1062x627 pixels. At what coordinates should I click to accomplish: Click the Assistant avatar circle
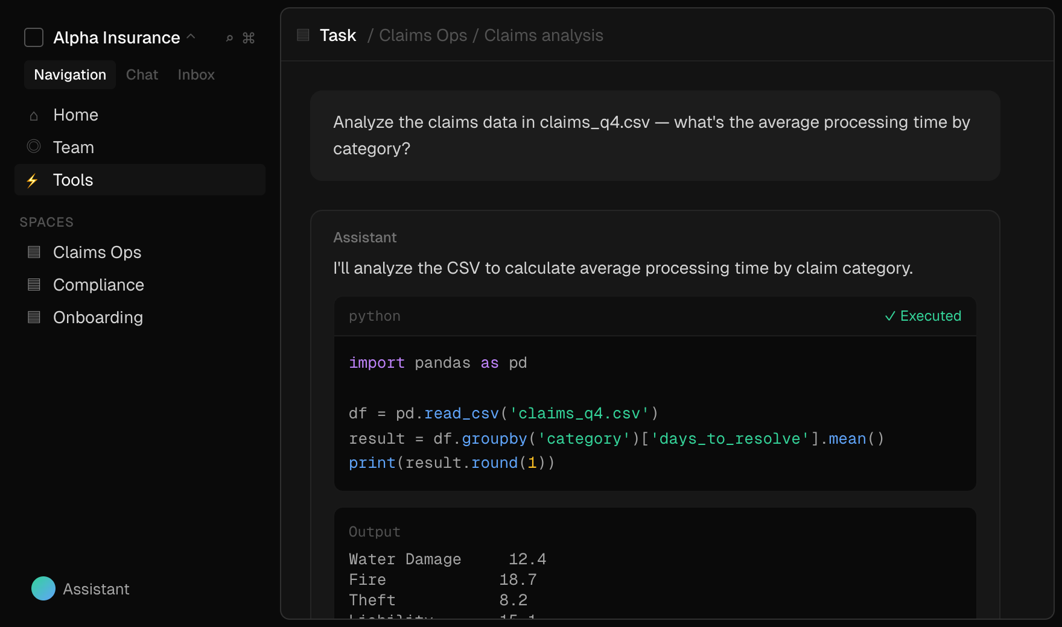tap(43, 588)
